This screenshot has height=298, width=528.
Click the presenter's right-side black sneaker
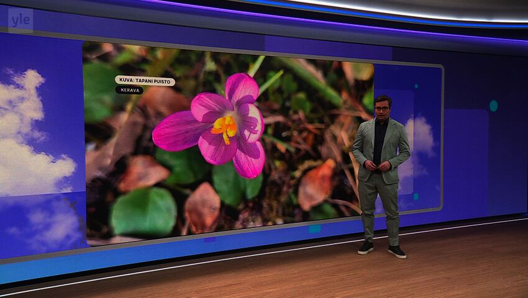(396, 251)
